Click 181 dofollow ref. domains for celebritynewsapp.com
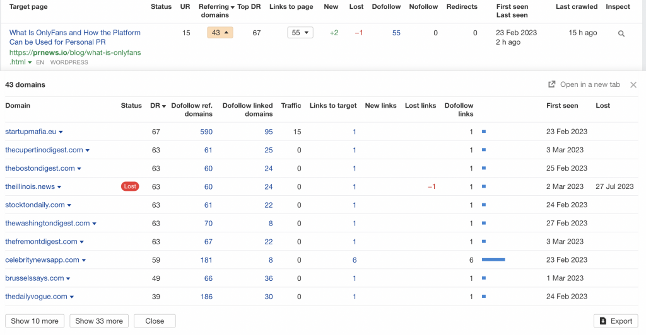The width and height of the screenshot is (646, 335). (x=206, y=260)
